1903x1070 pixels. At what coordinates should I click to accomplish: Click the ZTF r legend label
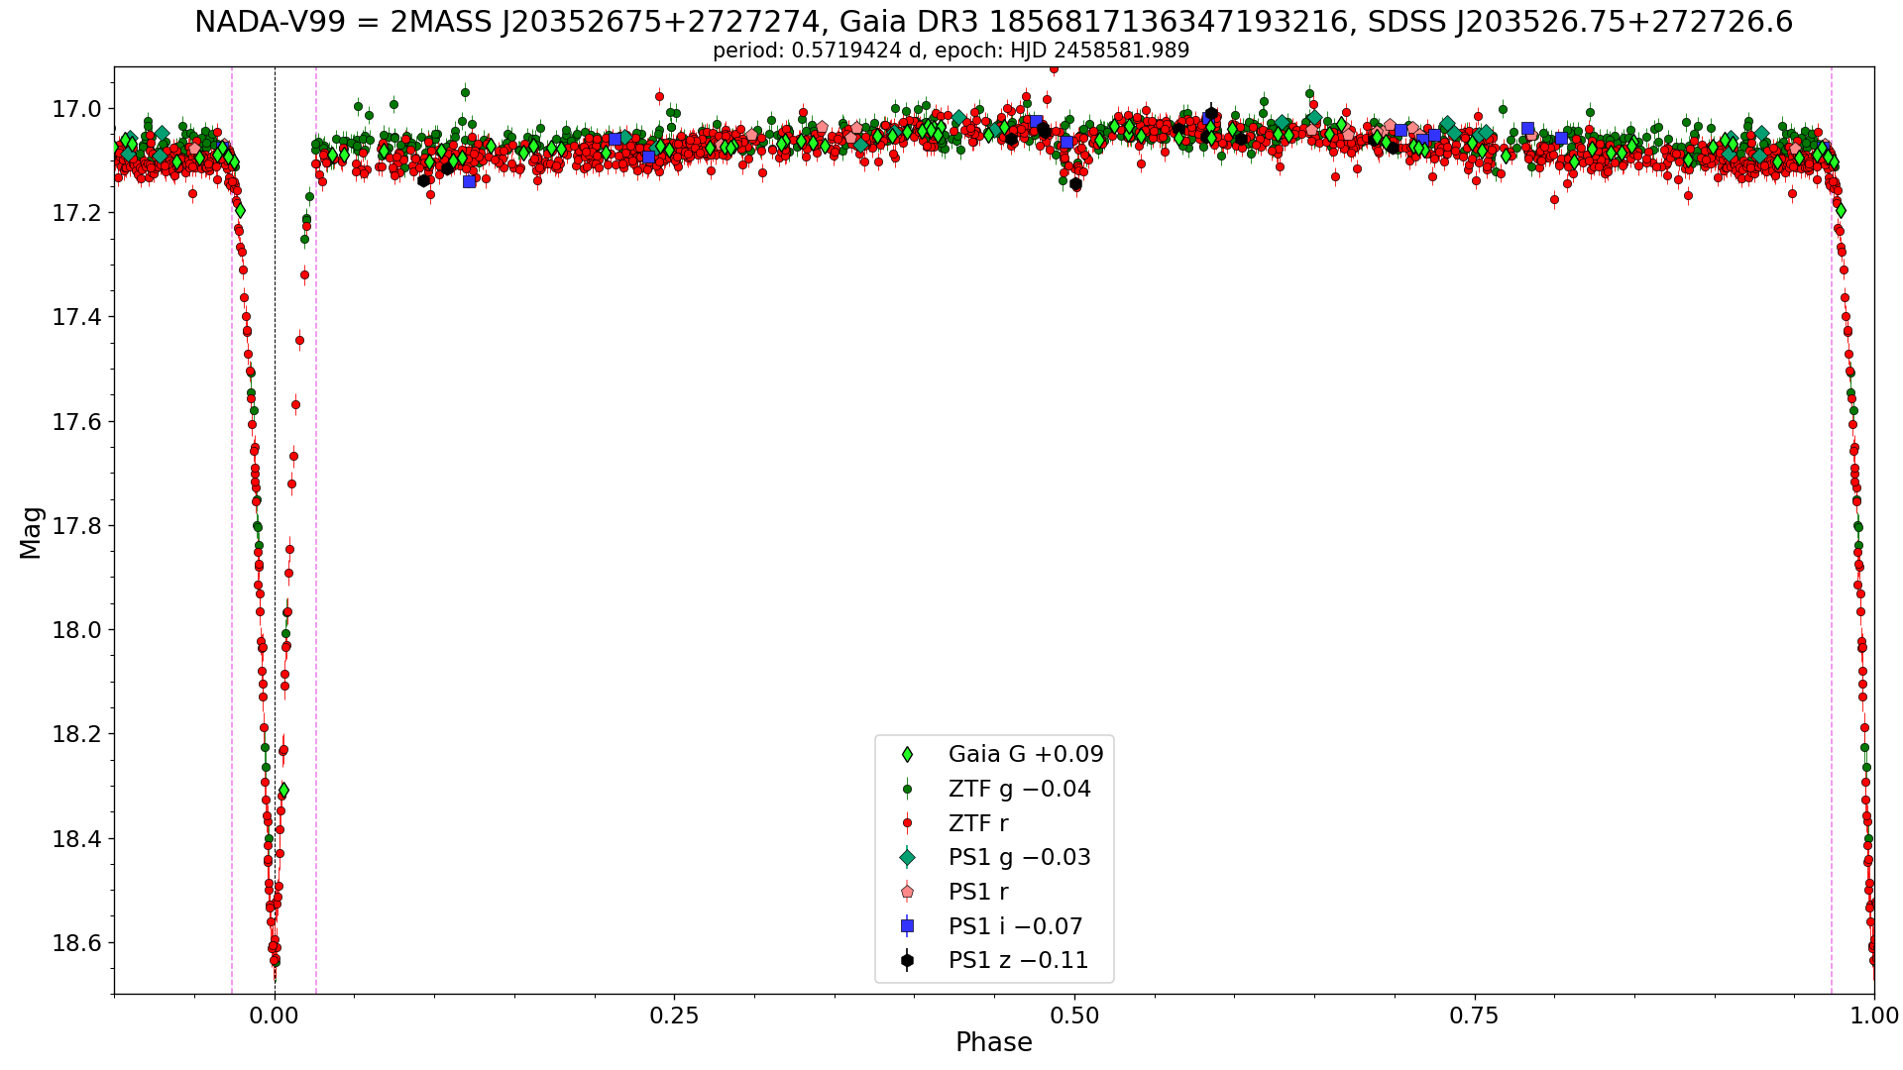978,823
